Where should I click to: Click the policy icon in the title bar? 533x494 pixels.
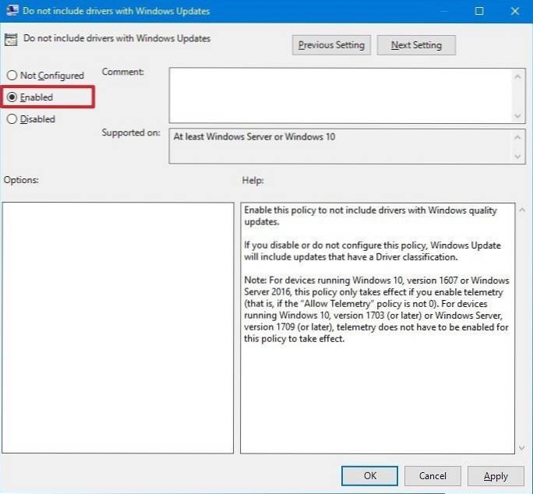click(x=12, y=11)
